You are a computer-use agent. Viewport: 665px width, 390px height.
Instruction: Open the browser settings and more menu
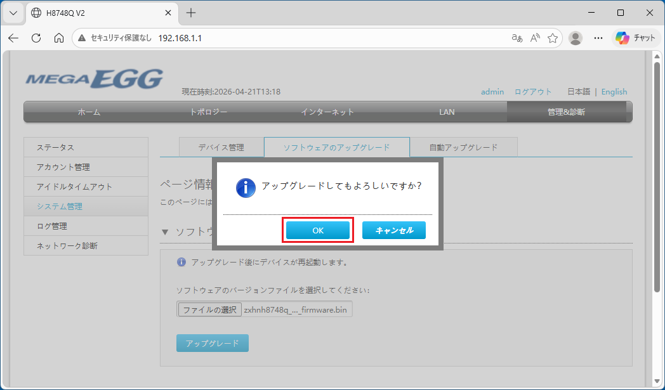tap(598, 38)
